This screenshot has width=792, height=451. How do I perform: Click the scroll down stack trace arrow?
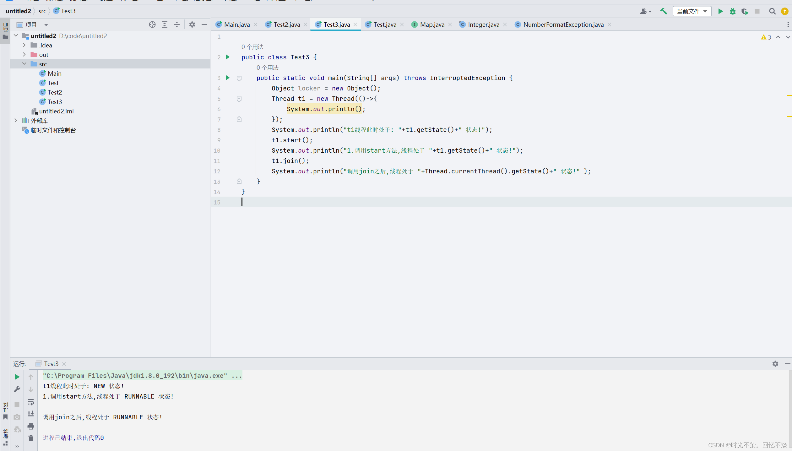tap(31, 389)
